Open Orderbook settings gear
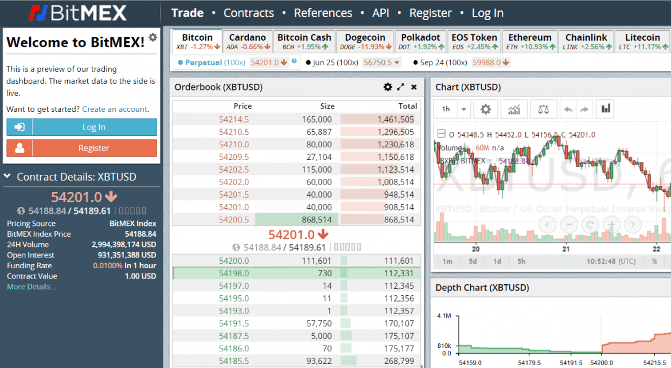 coord(388,87)
